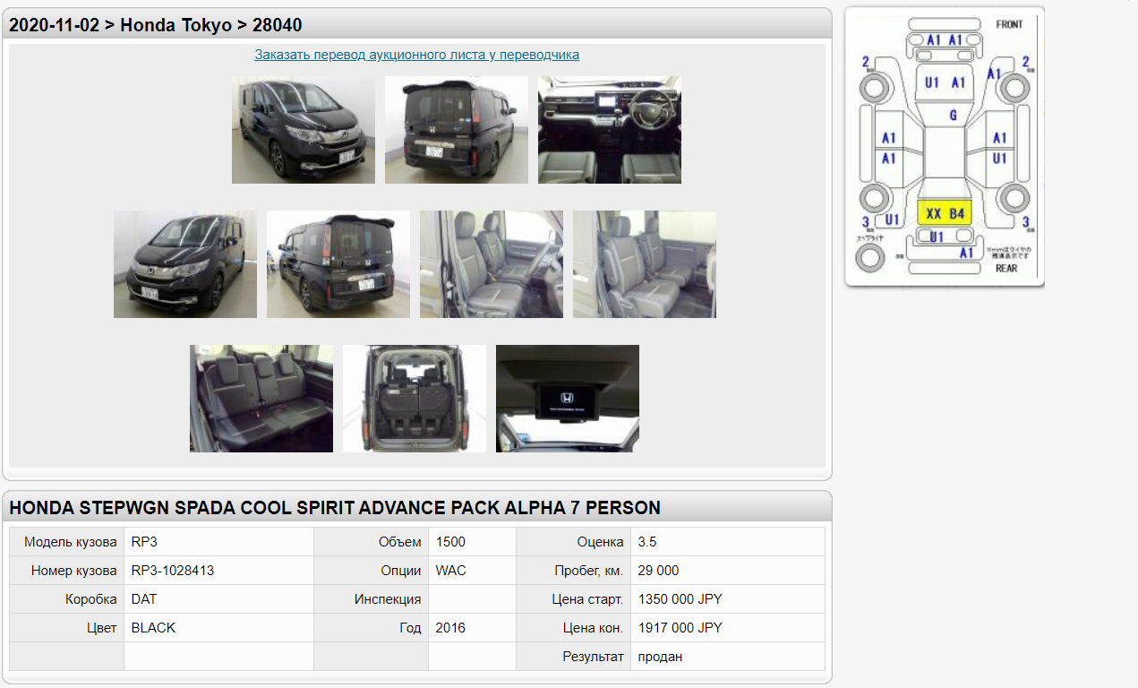Open the rear view photo in top row

click(x=457, y=130)
